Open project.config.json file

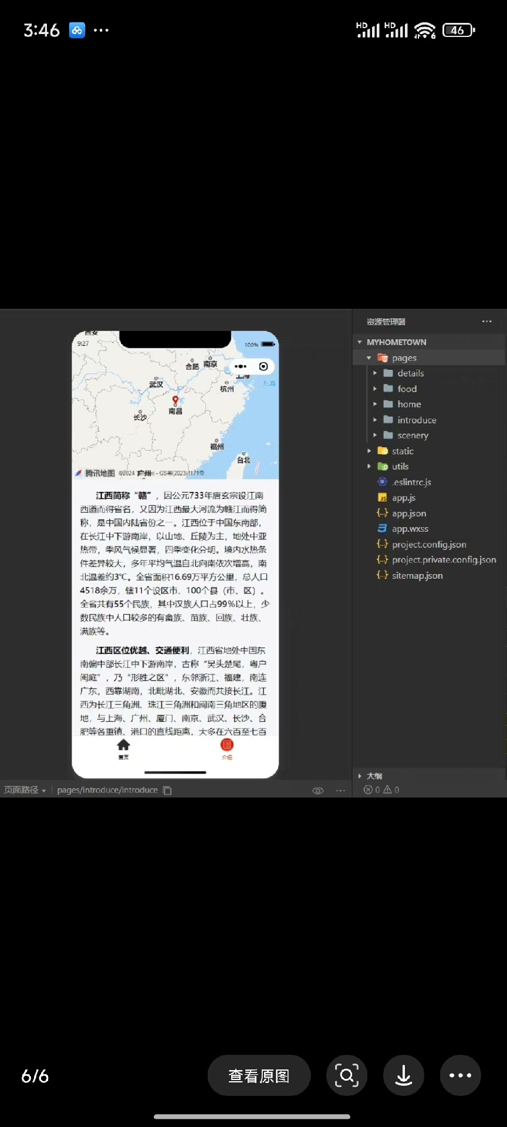click(429, 544)
